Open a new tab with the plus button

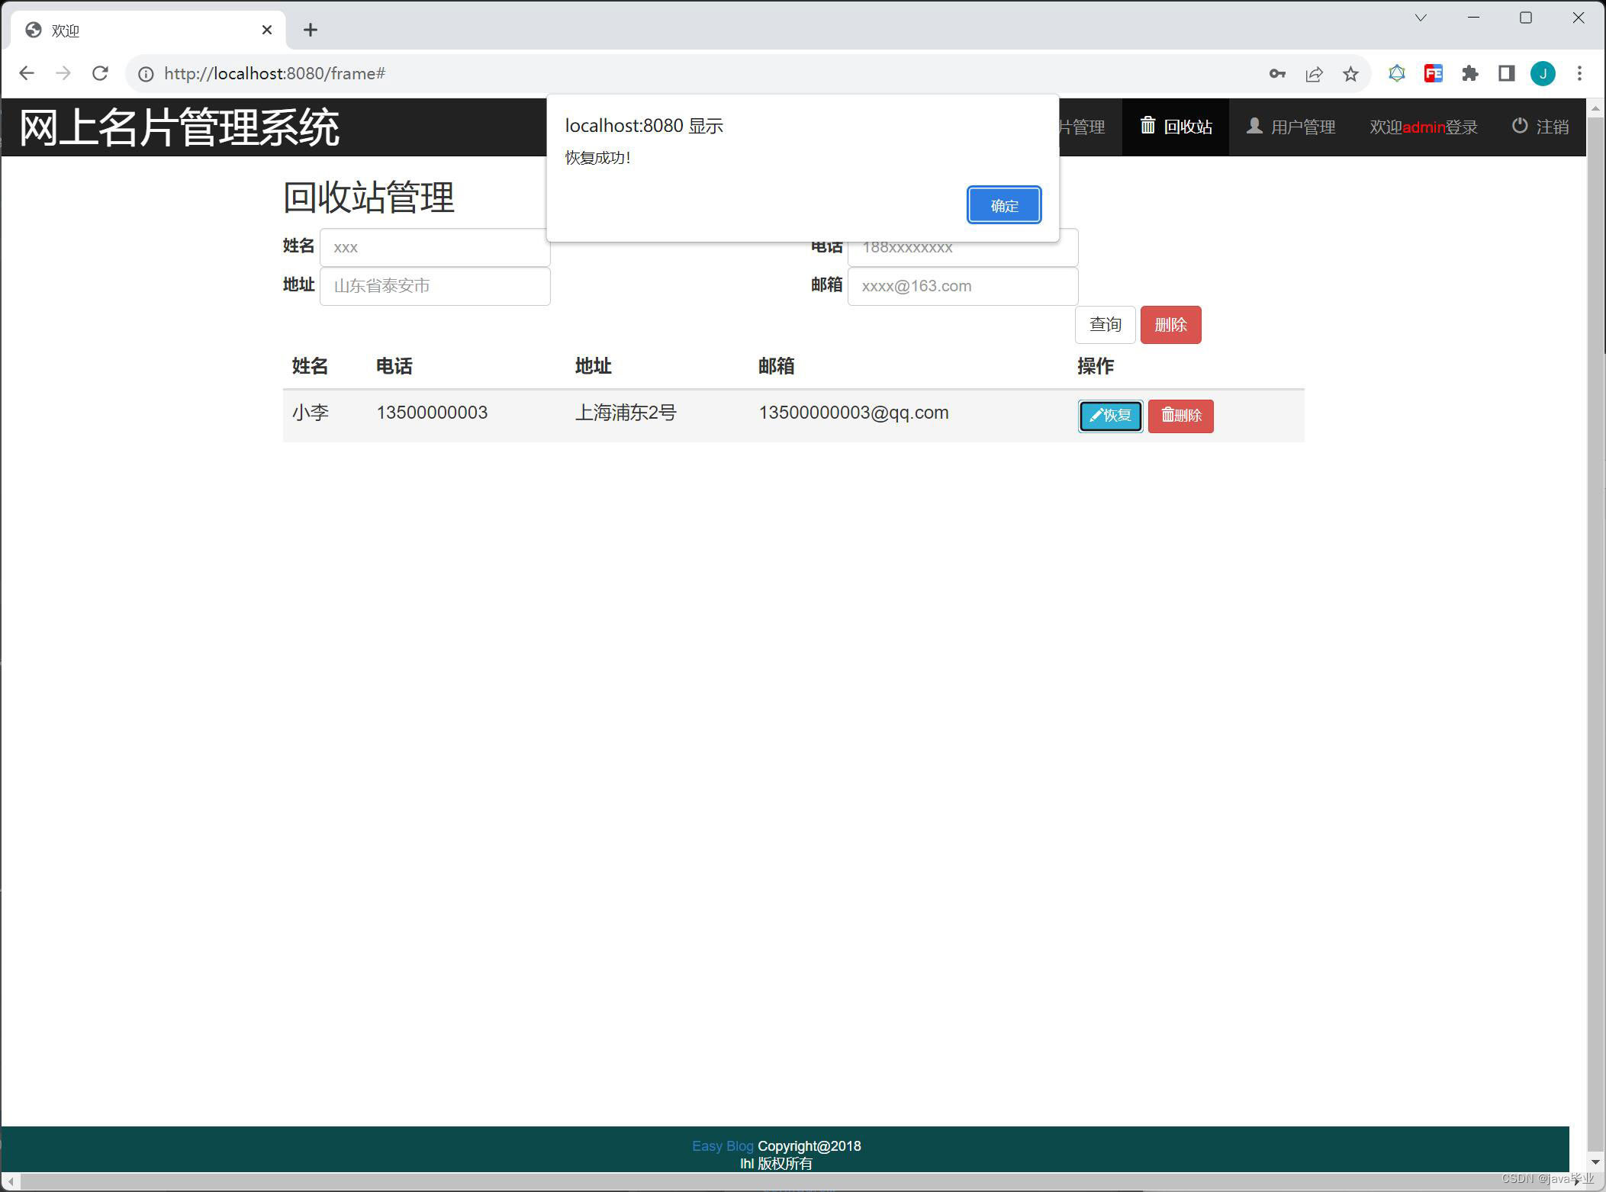tap(310, 30)
